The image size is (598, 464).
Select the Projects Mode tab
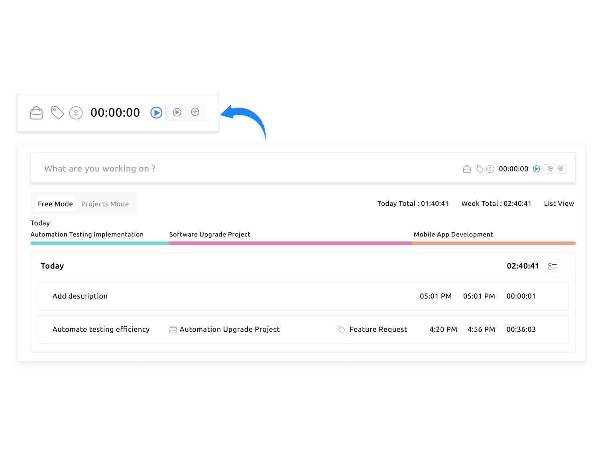tap(105, 204)
